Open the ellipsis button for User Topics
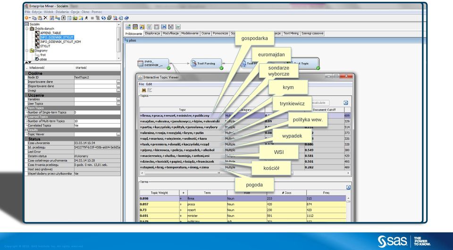The image size is (453, 250). [118, 104]
